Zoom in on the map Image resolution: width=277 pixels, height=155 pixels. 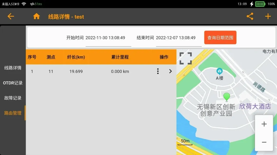(x=264, y=124)
